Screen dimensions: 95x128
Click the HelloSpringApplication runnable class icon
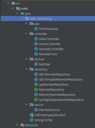tap(32, 115)
